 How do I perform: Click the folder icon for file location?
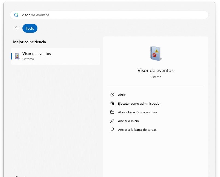point(112,112)
